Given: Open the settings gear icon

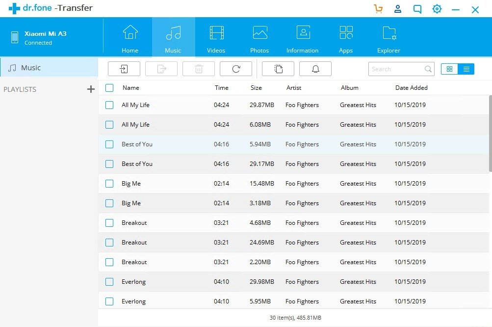Looking at the screenshot, I should tap(437, 9).
